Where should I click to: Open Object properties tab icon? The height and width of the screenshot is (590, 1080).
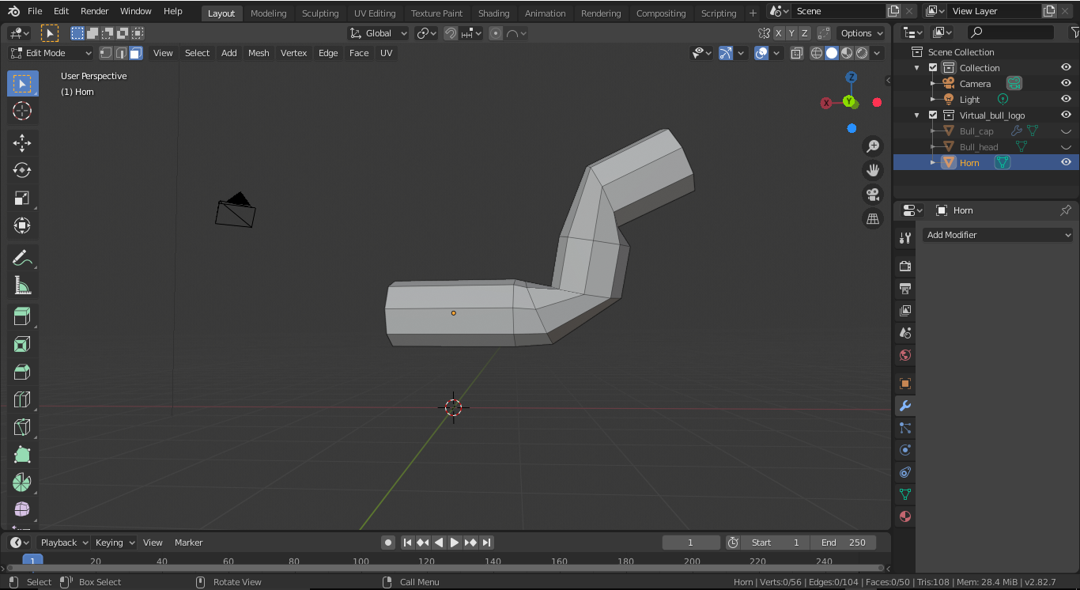pyautogui.click(x=905, y=384)
